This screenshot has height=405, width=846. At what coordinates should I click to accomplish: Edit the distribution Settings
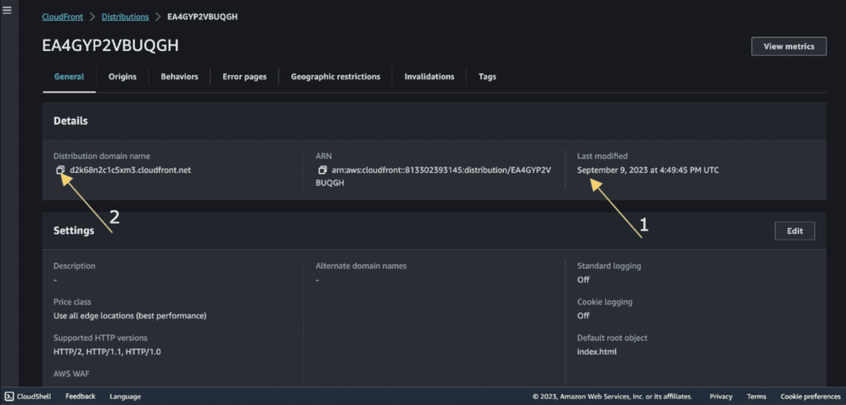tap(795, 231)
